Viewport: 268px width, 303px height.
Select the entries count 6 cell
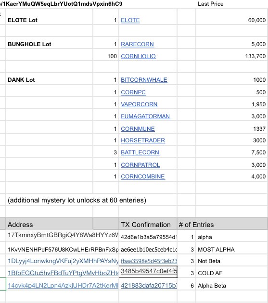click(186, 284)
